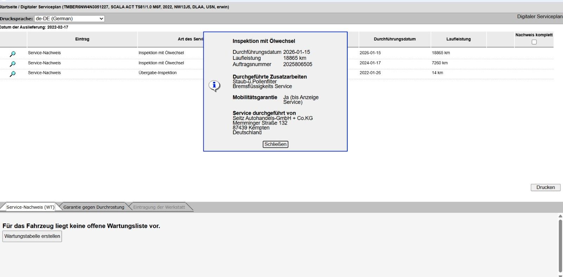Click the scrollbar up arrow in the lower panel

point(560,216)
